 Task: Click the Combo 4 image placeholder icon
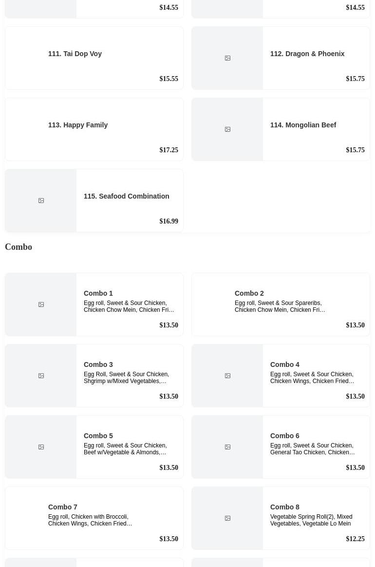point(227,376)
